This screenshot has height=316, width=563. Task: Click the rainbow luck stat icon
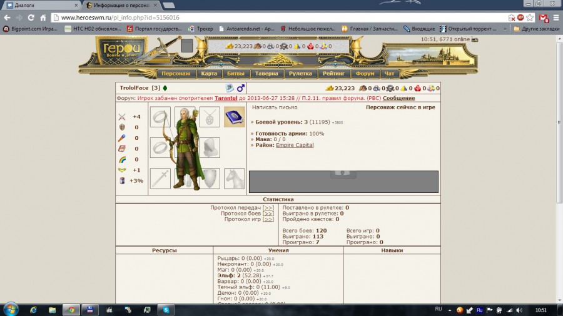click(x=122, y=159)
